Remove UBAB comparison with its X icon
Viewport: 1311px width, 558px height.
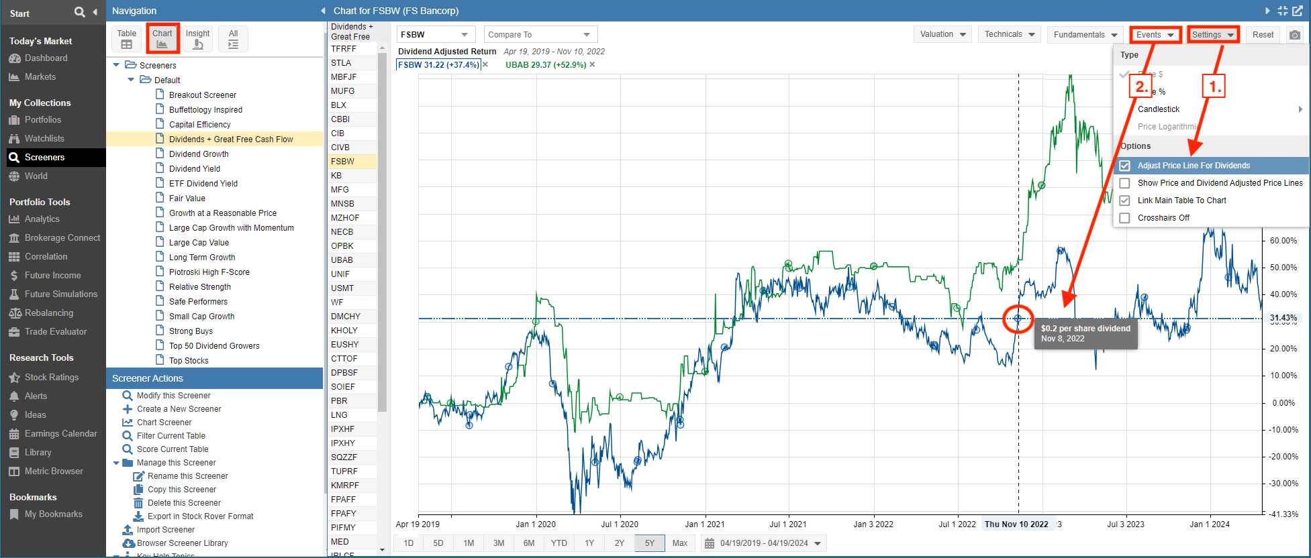[x=592, y=65]
